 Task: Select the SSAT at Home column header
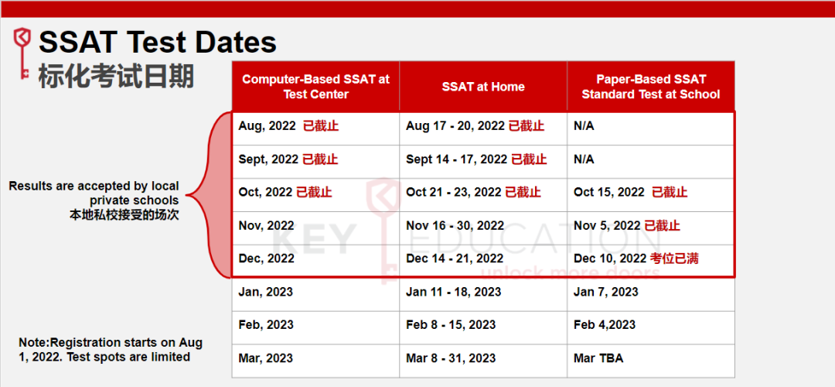[x=483, y=87]
